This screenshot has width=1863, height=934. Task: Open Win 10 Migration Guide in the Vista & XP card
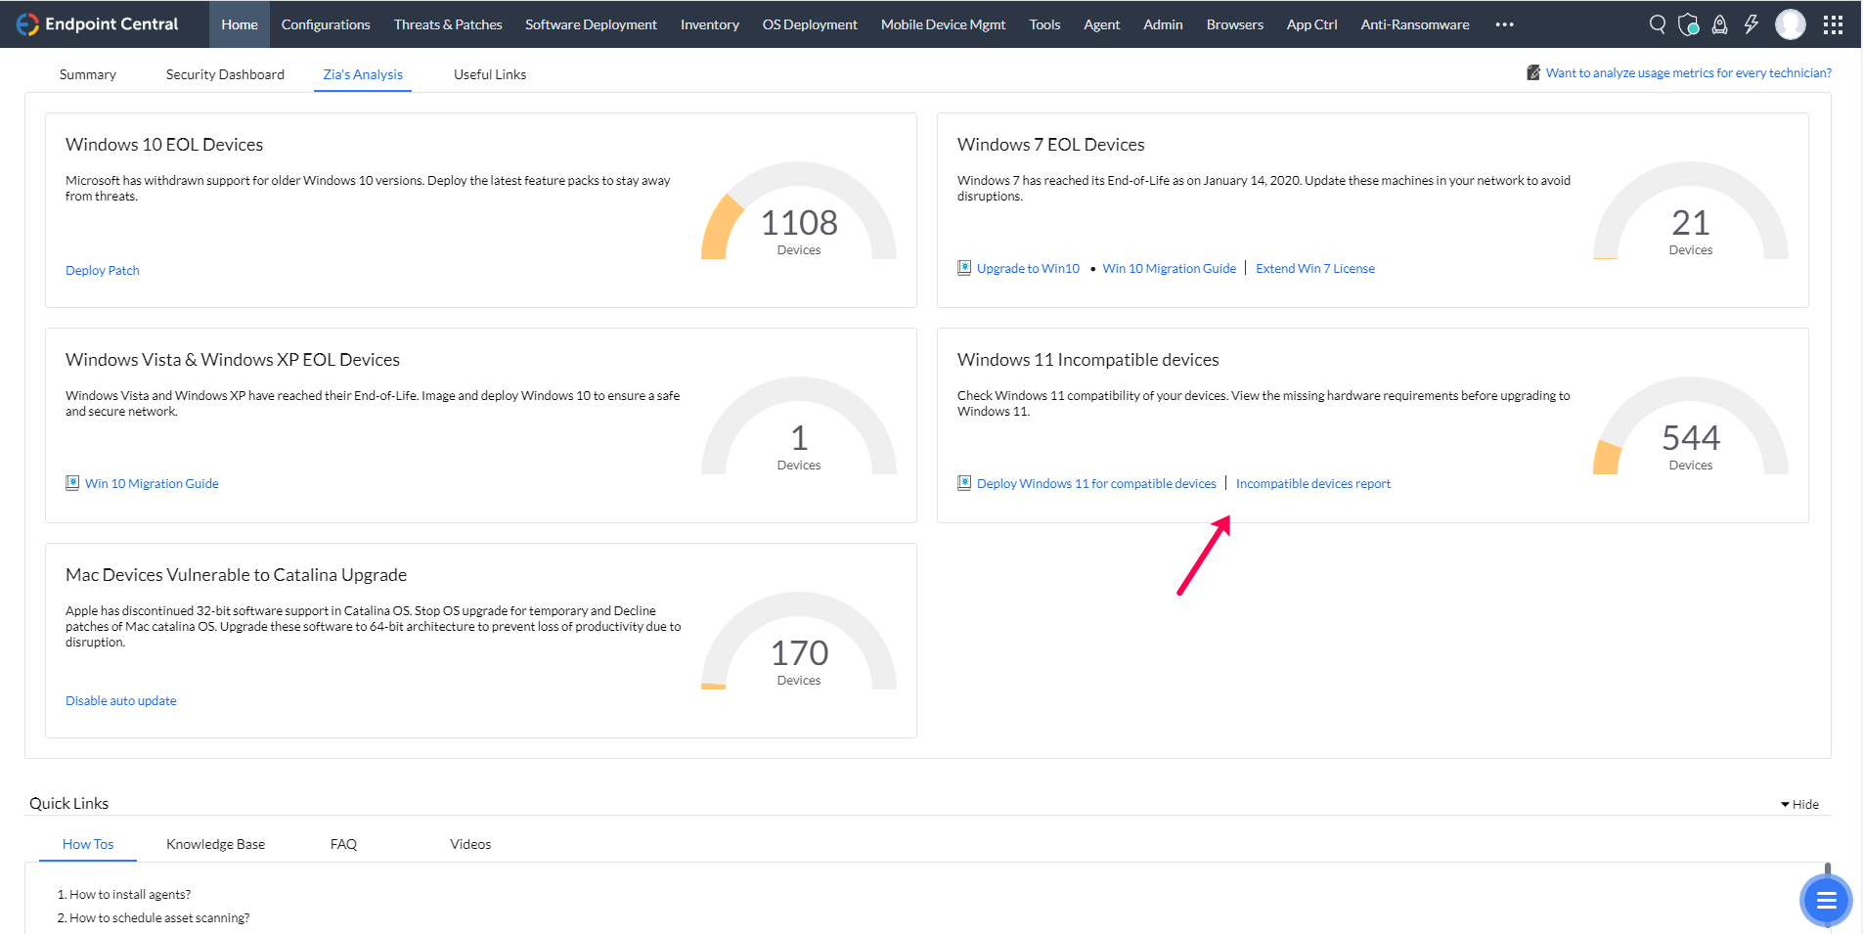click(152, 484)
